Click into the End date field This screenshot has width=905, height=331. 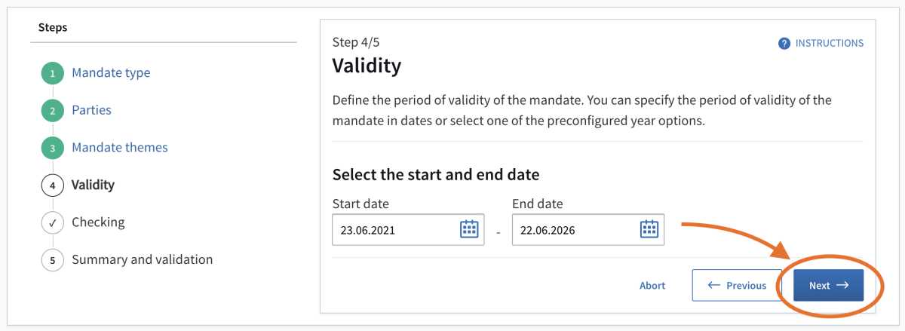tap(588, 230)
